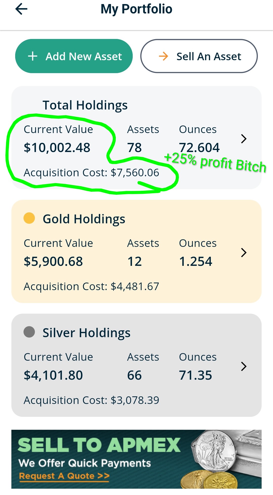
Task: Open the Silver Holdings card title
Action: (86, 333)
